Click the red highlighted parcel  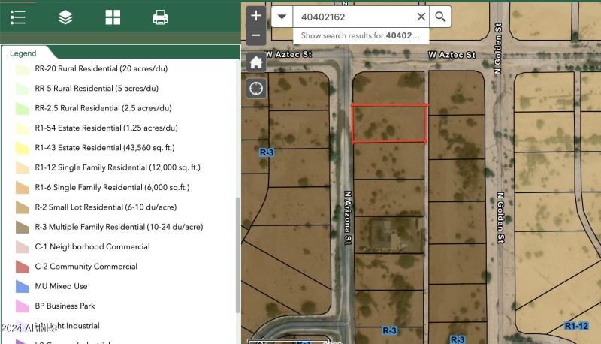point(389,123)
